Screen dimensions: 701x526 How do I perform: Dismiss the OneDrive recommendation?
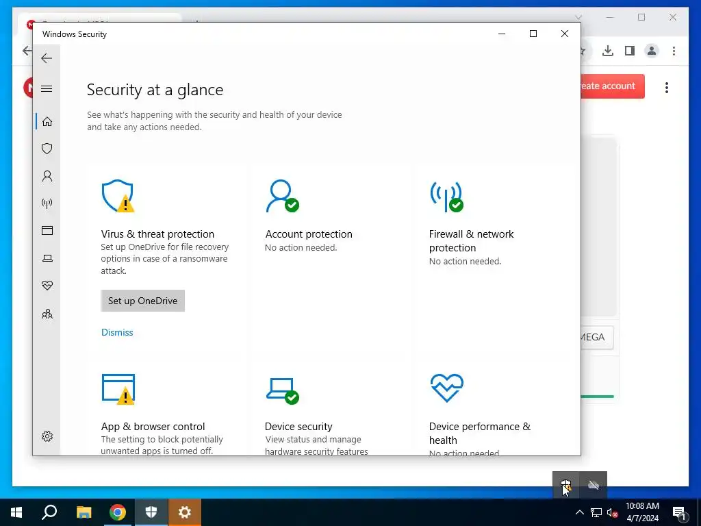(x=117, y=332)
